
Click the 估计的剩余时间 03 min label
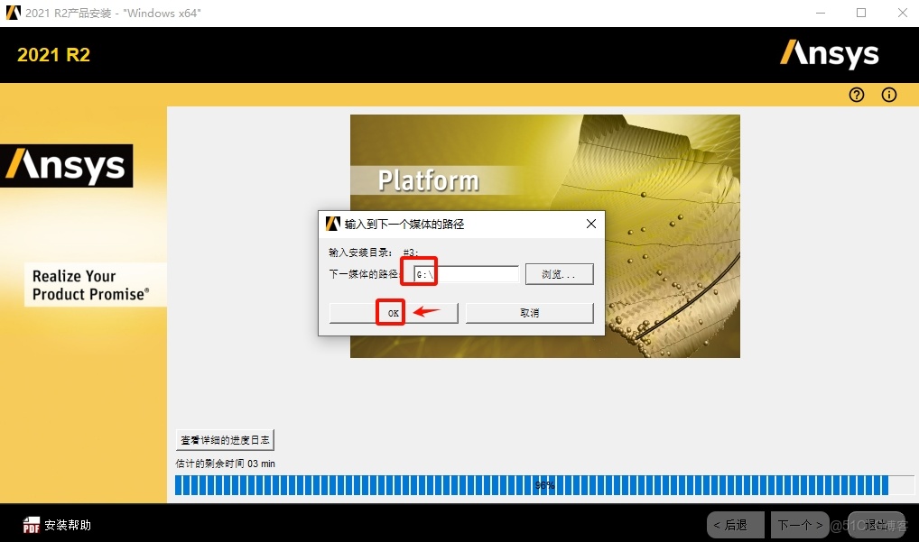pos(227,463)
